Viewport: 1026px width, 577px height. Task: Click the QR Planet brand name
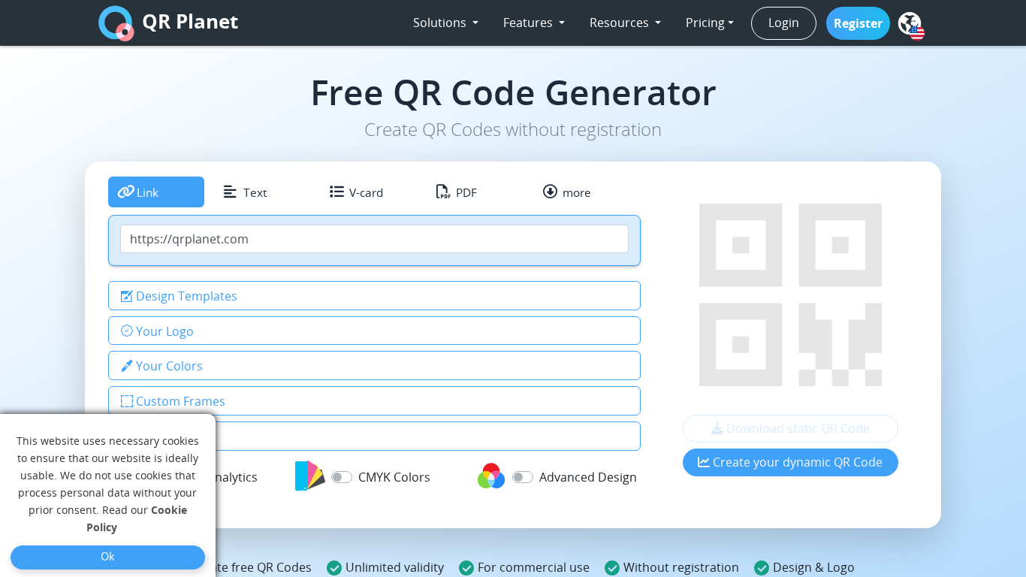[190, 22]
